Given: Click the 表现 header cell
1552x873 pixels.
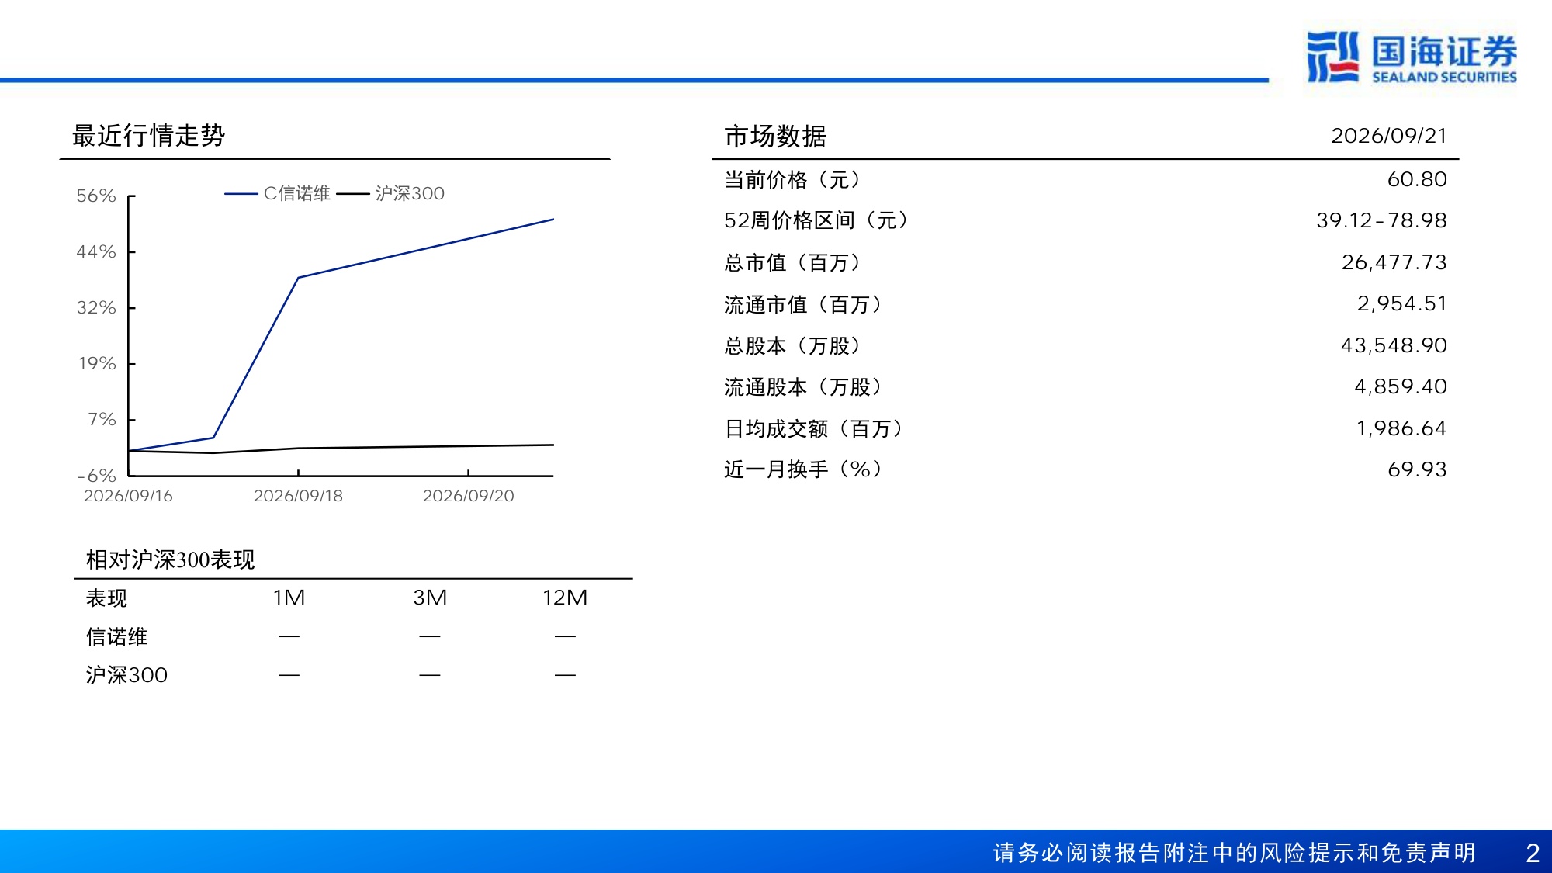Looking at the screenshot, I should 106,598.
